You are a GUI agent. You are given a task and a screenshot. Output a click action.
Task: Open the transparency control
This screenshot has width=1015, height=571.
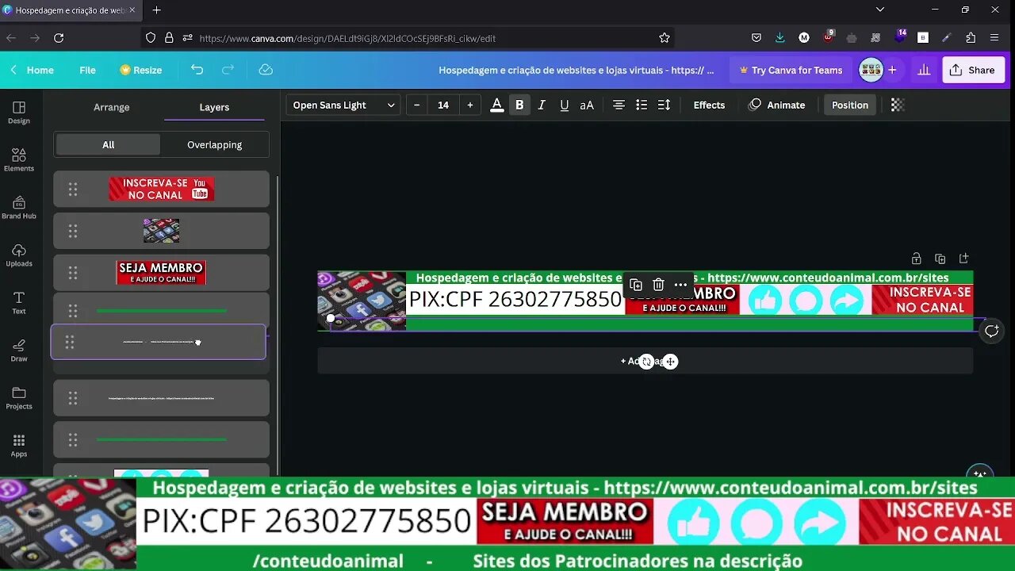tap(897, 105)
